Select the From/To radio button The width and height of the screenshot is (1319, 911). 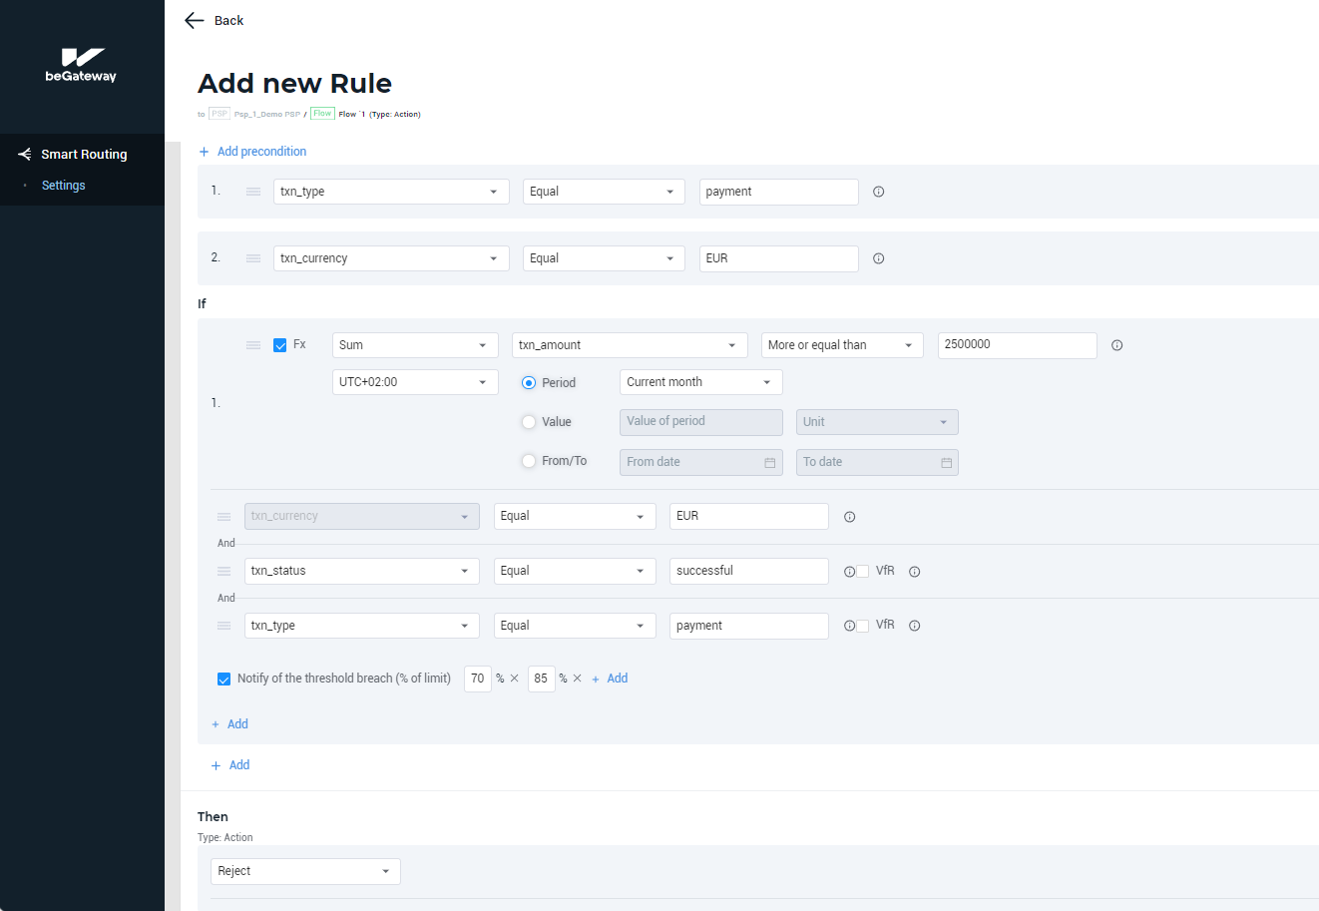(529, 461)
